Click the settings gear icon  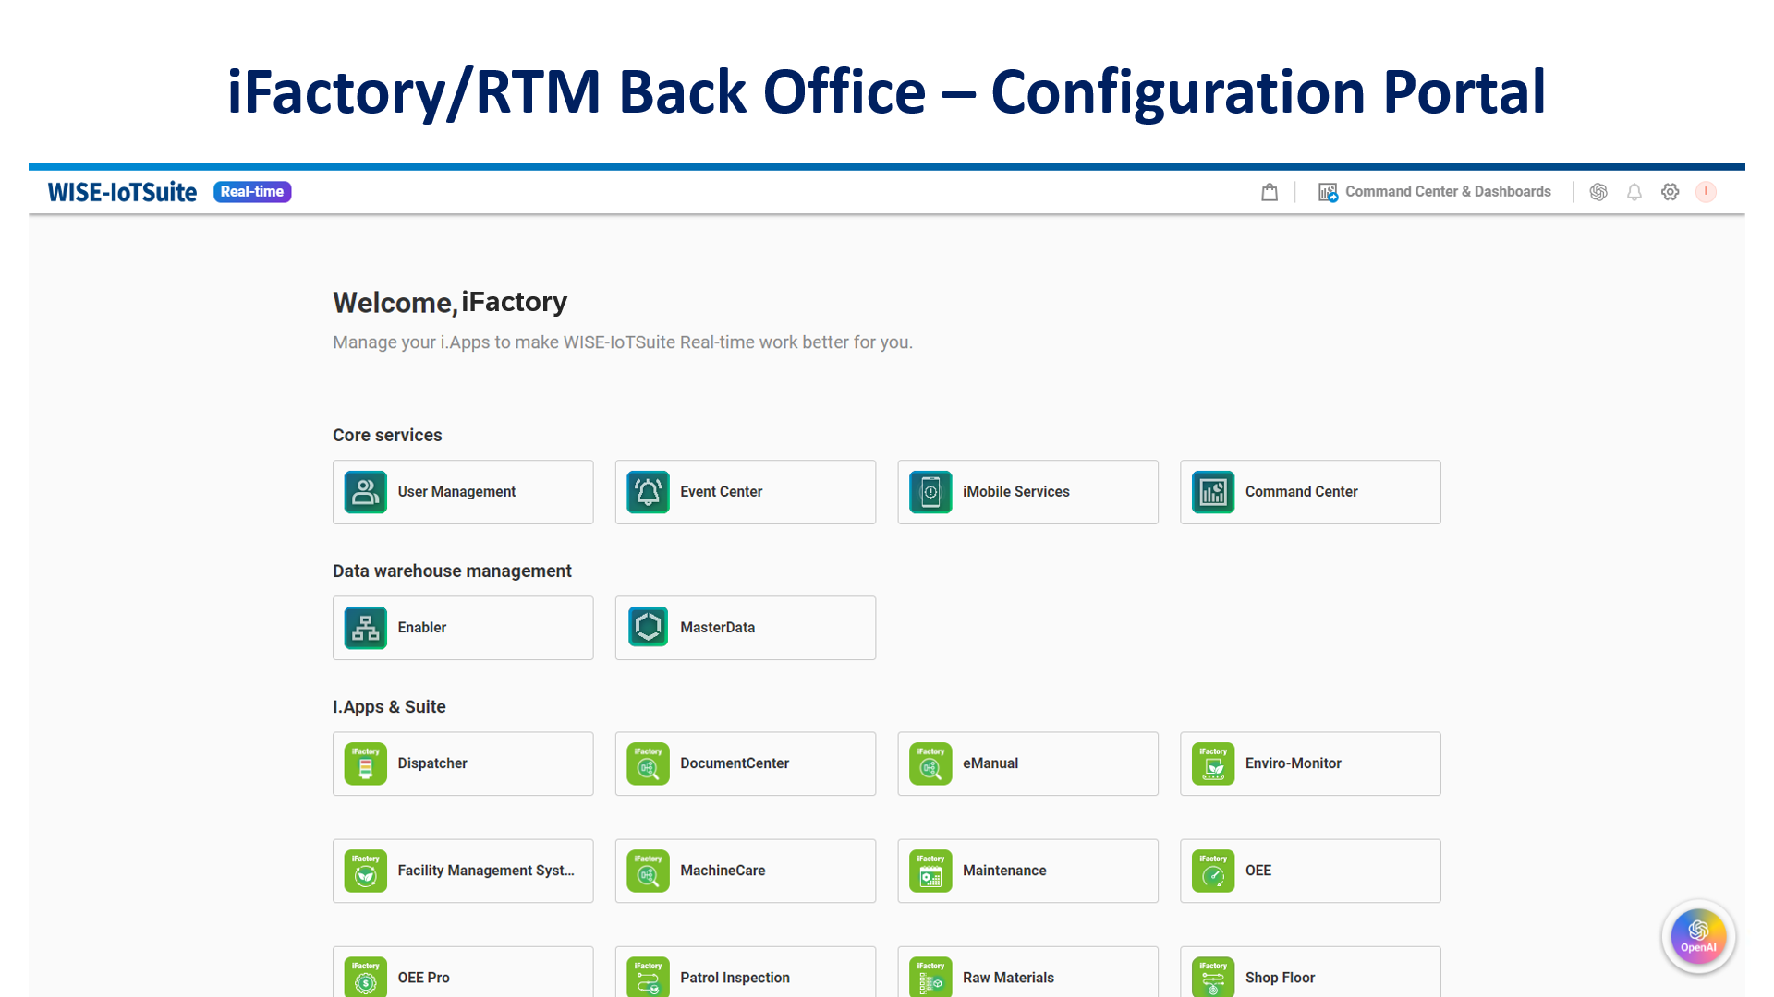1670,191
